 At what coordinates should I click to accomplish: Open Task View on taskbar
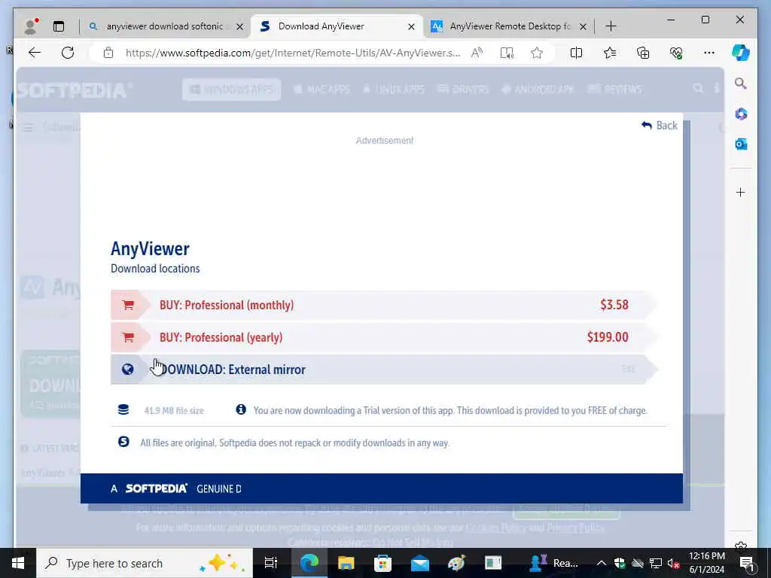point(271,563)
